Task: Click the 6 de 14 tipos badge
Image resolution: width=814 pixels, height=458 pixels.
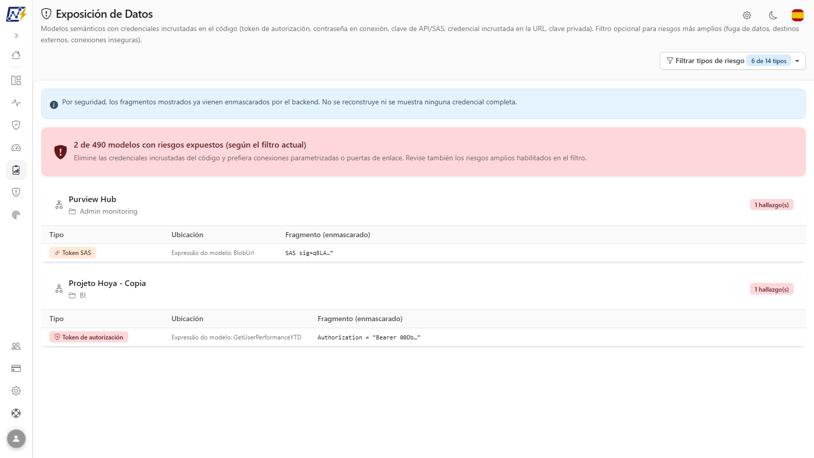Action: click(x=769, y=61)
